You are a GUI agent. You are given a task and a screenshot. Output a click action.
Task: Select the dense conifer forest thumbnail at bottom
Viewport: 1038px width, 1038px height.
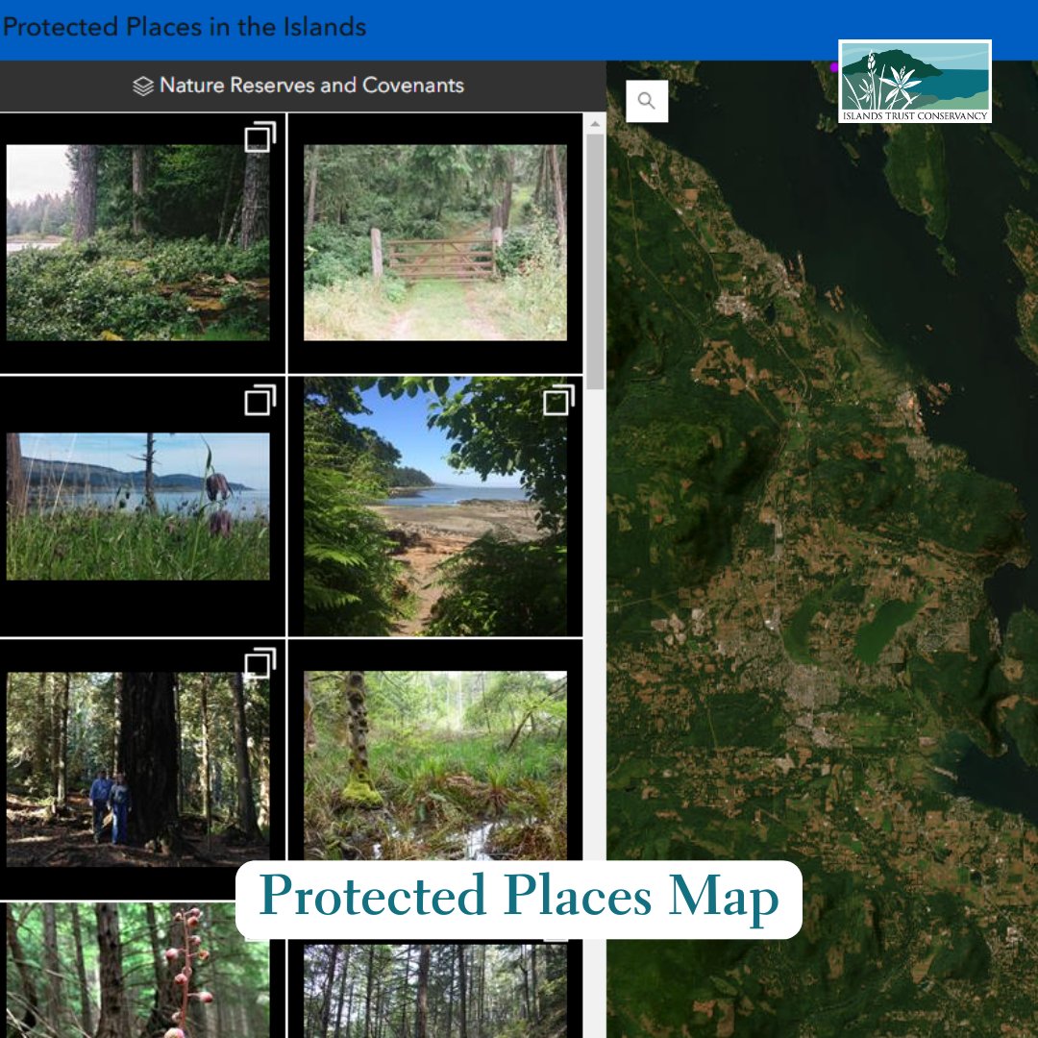[x=435, y=991]
